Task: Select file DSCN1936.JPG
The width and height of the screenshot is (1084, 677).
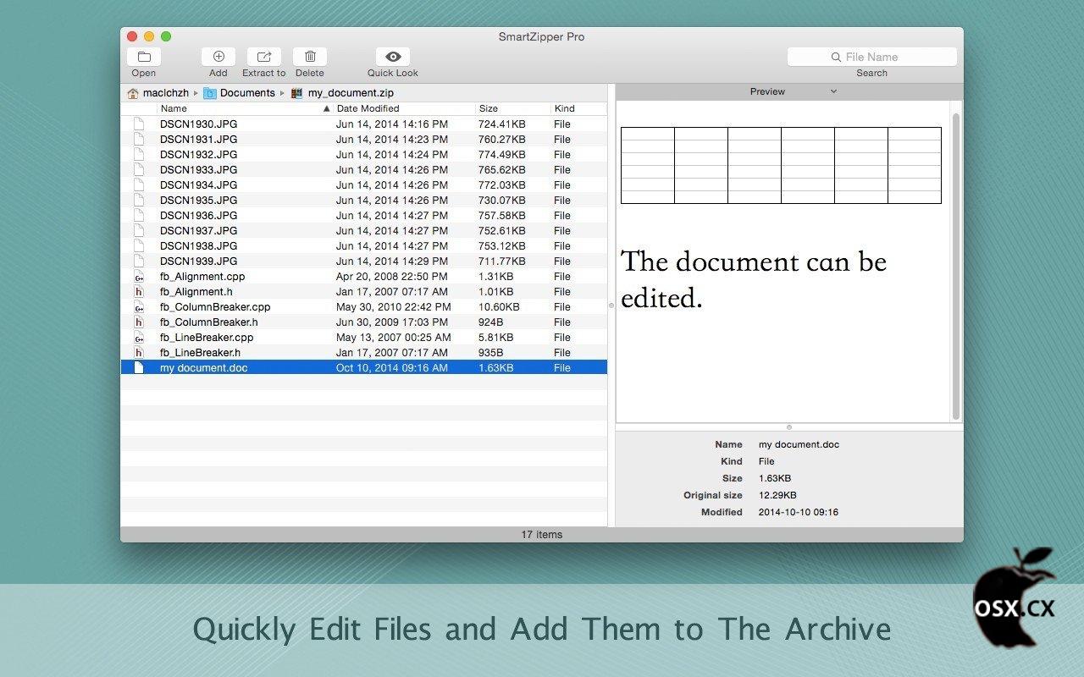Action: tap(364, 216)
